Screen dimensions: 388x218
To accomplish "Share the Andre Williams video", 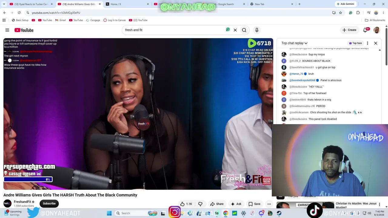I will pyautogui.click(x=217, y=204).
